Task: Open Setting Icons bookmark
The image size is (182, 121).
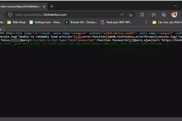Action: click(x=45, y=22)
